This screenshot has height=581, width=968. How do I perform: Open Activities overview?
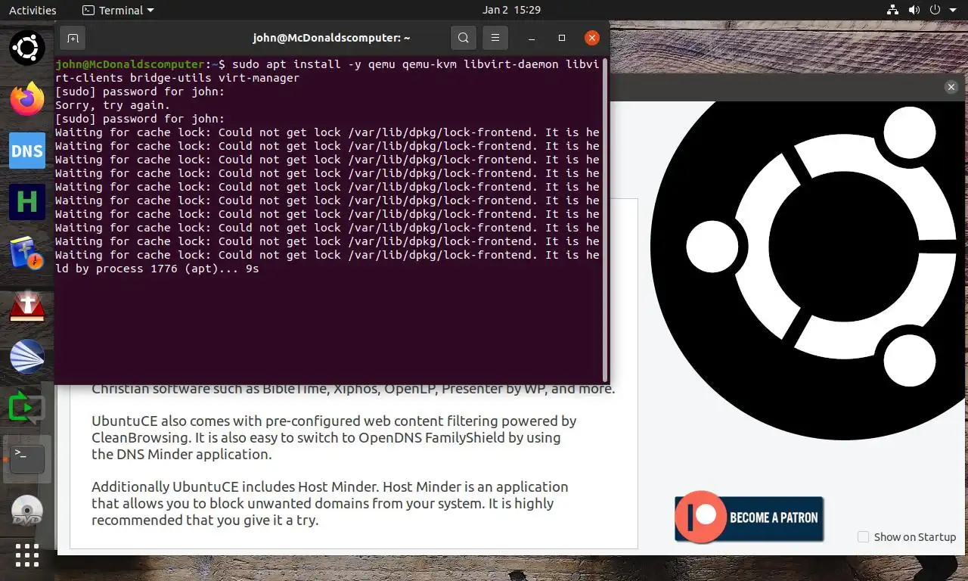click(x=33, y=11)
